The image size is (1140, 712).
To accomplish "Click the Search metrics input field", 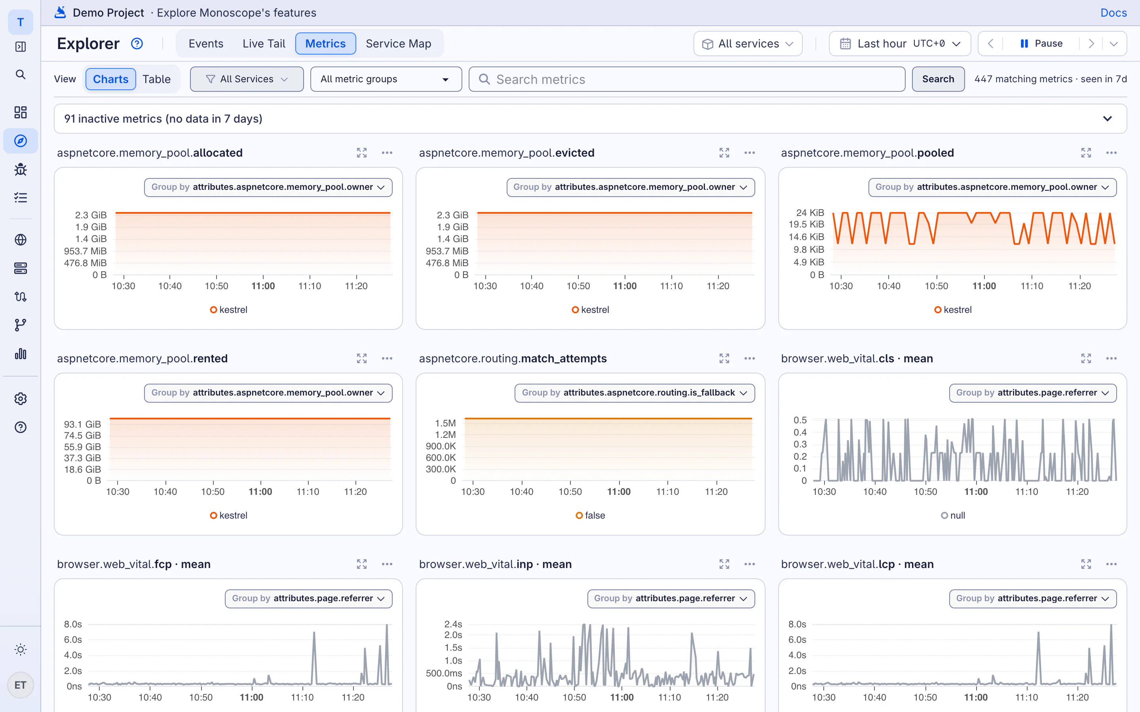I will pyautogui.click(x=687, y=79).
